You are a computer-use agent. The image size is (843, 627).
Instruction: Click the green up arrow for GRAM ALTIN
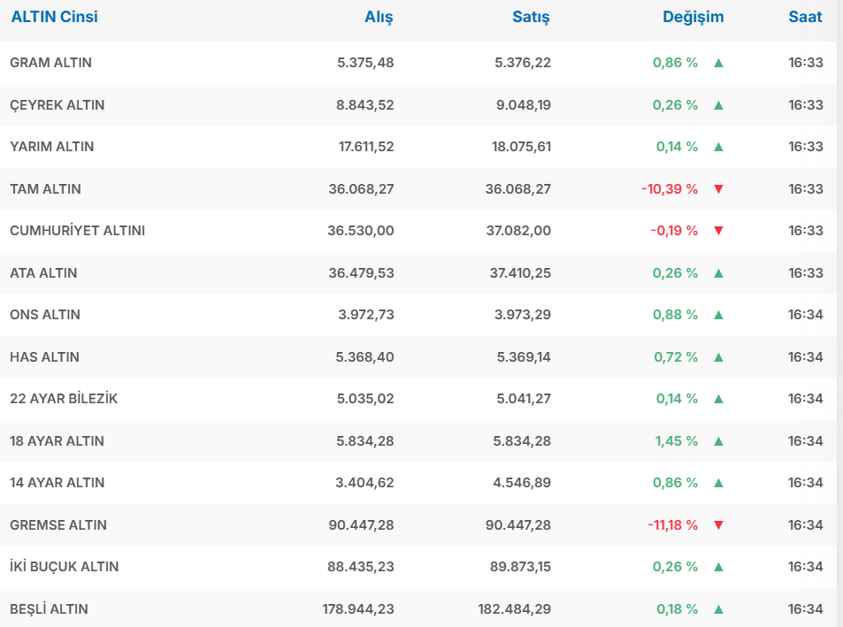point(718,63)
